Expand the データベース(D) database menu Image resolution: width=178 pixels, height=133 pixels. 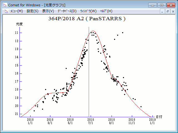67,11
